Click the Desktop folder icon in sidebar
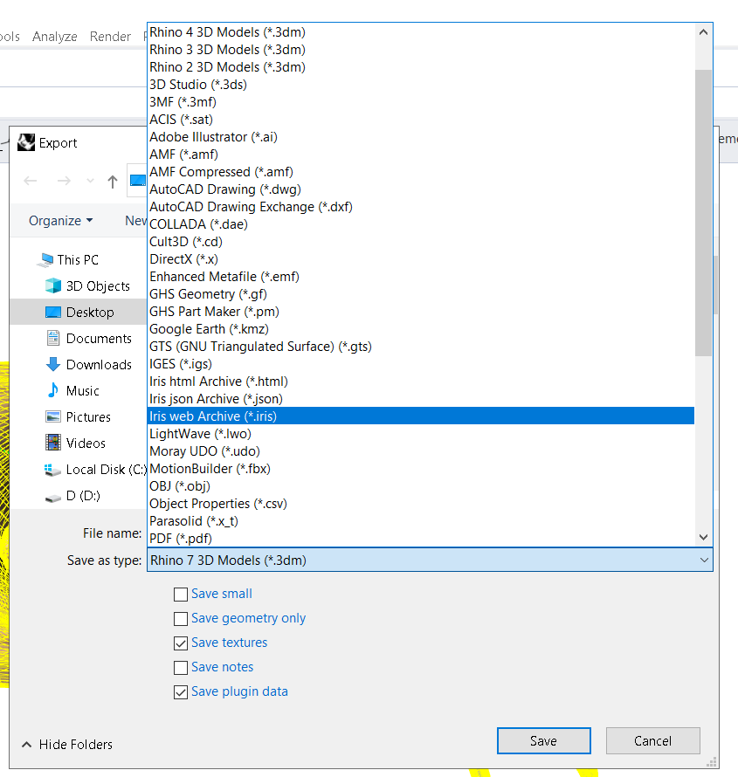 tap(53, 313)
